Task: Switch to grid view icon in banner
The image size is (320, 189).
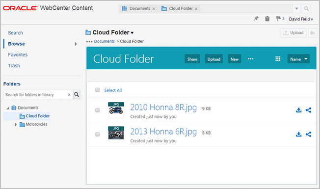Action: pos(278,59)
